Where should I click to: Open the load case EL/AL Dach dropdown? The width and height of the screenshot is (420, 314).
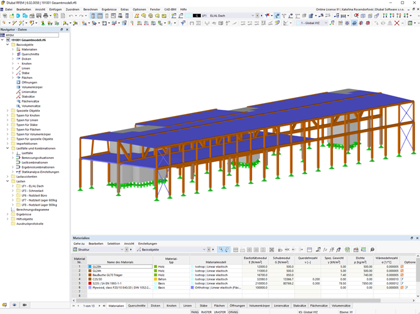(252, 16)
